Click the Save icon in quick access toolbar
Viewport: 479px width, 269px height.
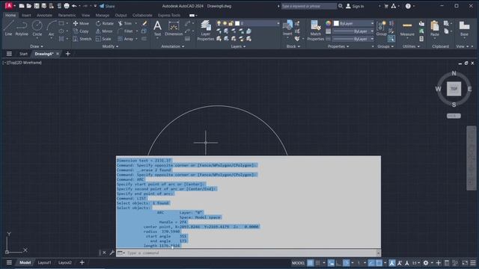(37, 6)
